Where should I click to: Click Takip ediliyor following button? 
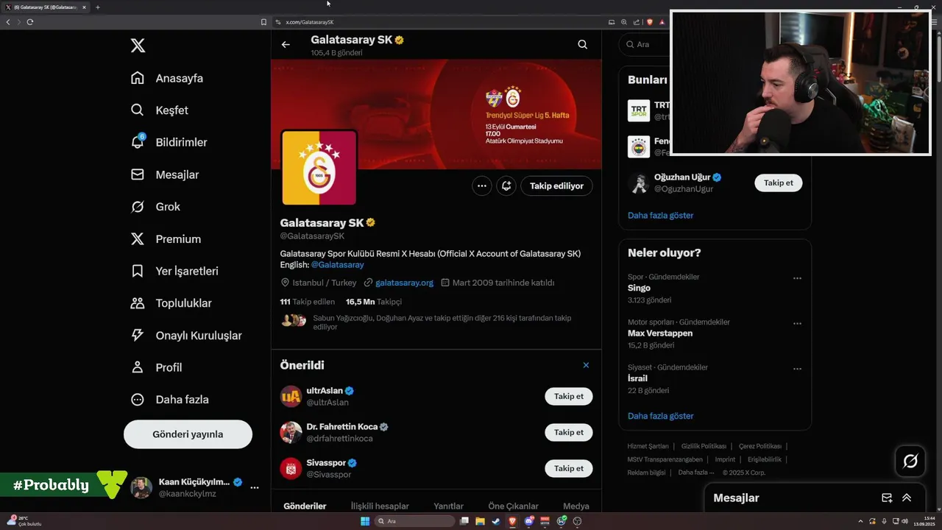point(556,186)
